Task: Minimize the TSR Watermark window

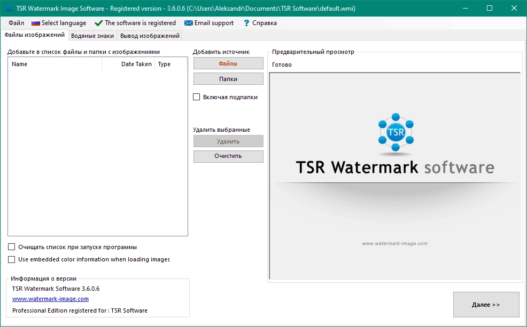Action: 465,8
